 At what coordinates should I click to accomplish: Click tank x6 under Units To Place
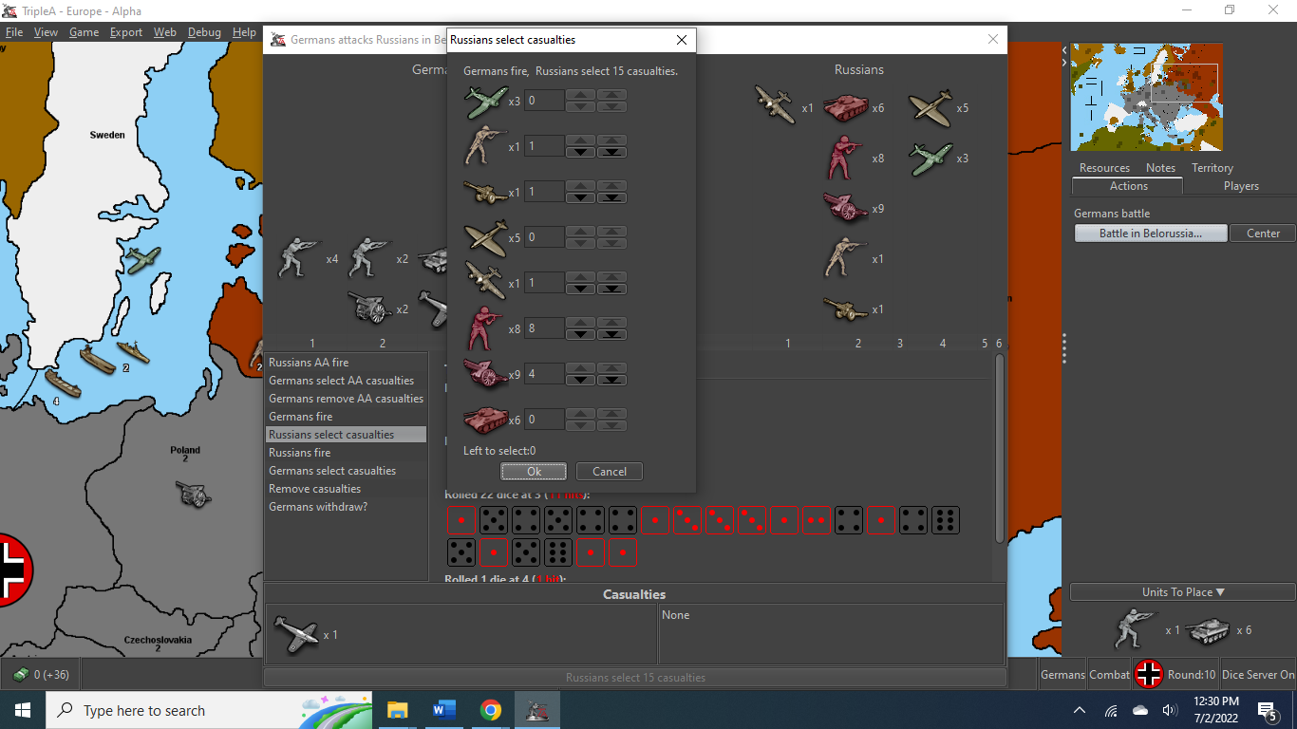[x=1208, y=629]
